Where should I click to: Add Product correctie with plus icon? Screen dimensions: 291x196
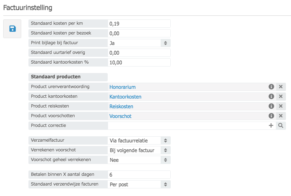point(271,126)
